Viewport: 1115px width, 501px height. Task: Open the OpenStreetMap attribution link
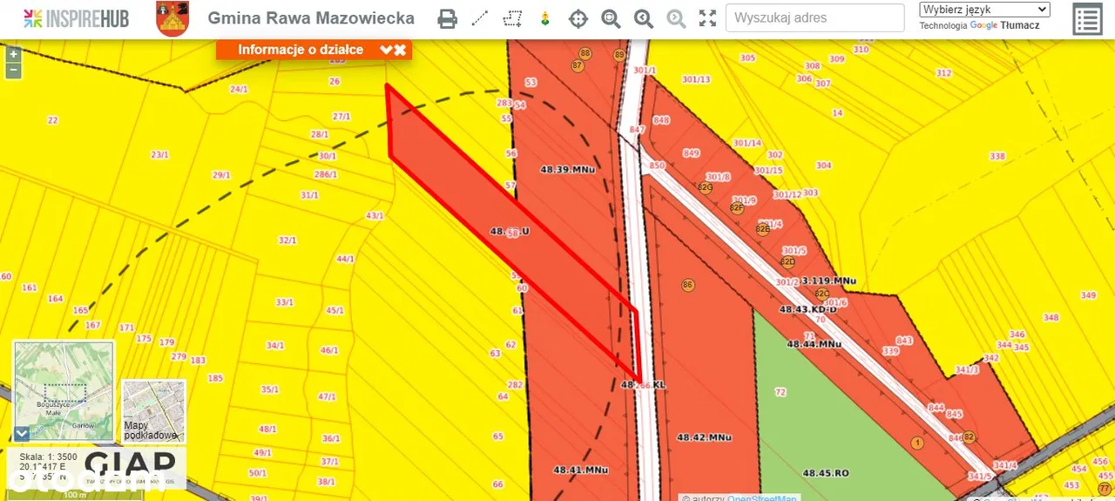[762, 498]
